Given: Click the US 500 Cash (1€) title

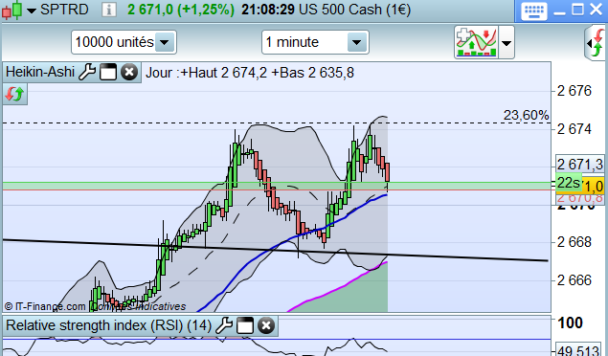Looking at the screenshot, I should coord(355,10).
